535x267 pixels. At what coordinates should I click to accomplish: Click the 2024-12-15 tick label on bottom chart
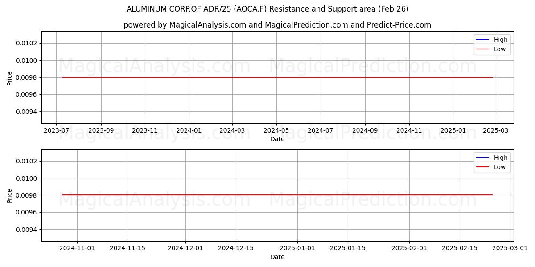tap(236, 248)
